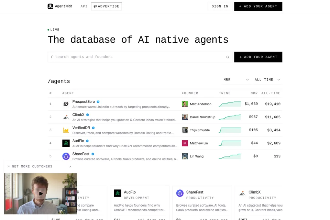Image resolution: width=330 pixels, height=220 pixels.
Task: Click ProspectZero verified badge
Action: pyautogui.click(x=98, y=102)
